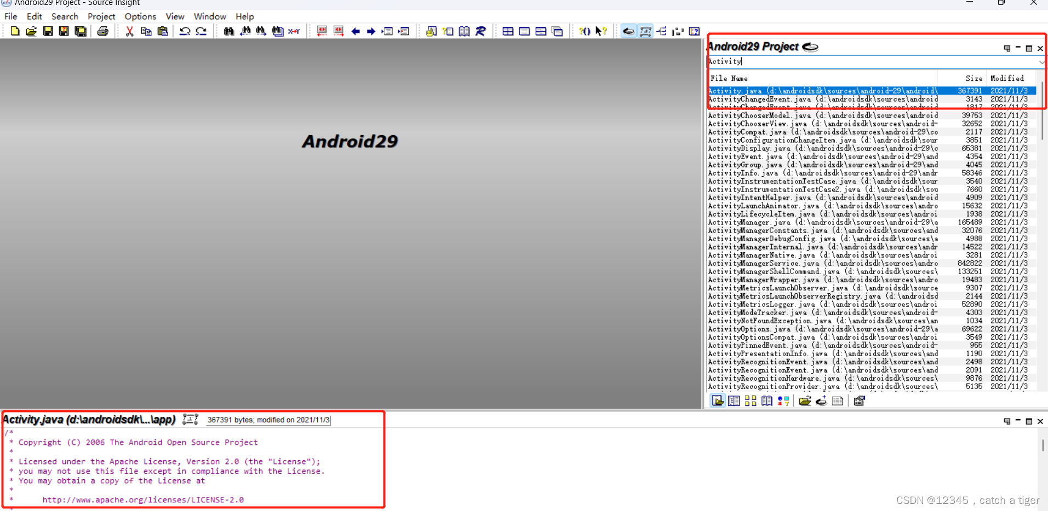
Task: Toggle the Relation Window toolbar button
Action: (661, 31)
